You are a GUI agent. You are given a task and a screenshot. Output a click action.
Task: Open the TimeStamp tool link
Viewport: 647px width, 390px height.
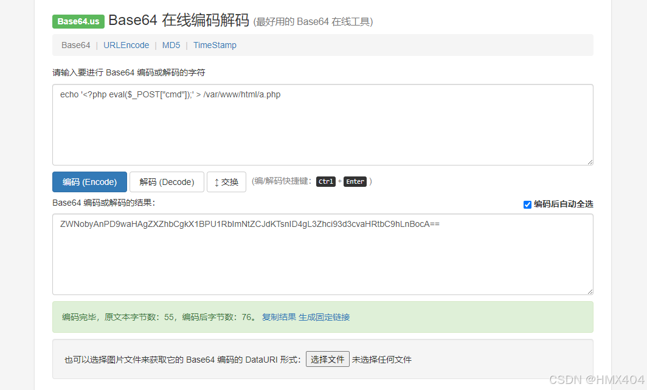pos(215,45)
